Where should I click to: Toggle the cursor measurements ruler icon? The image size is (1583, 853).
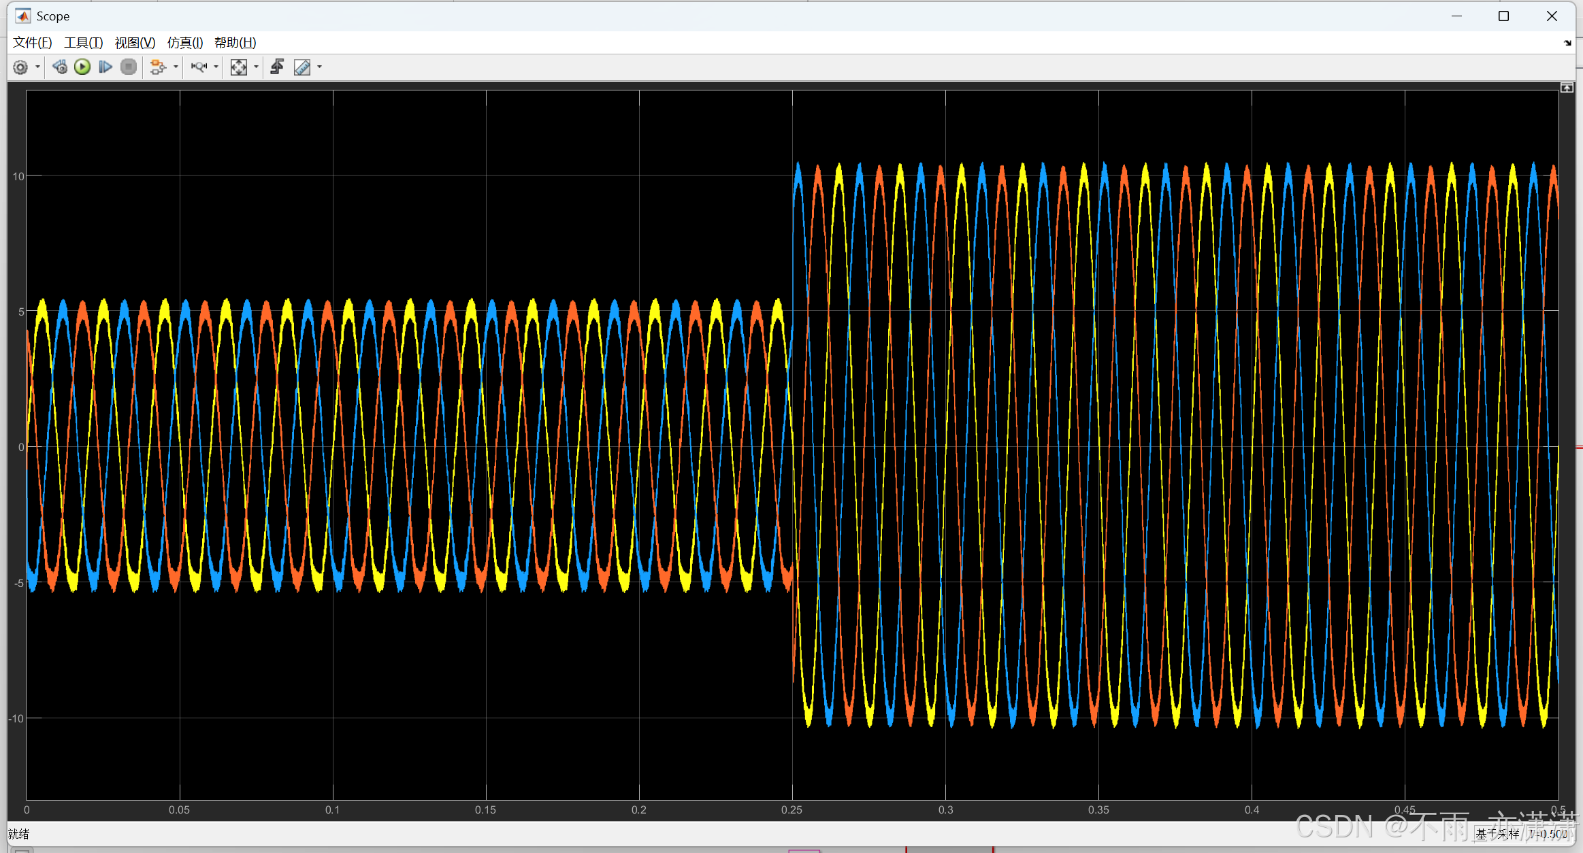[301, 67]
